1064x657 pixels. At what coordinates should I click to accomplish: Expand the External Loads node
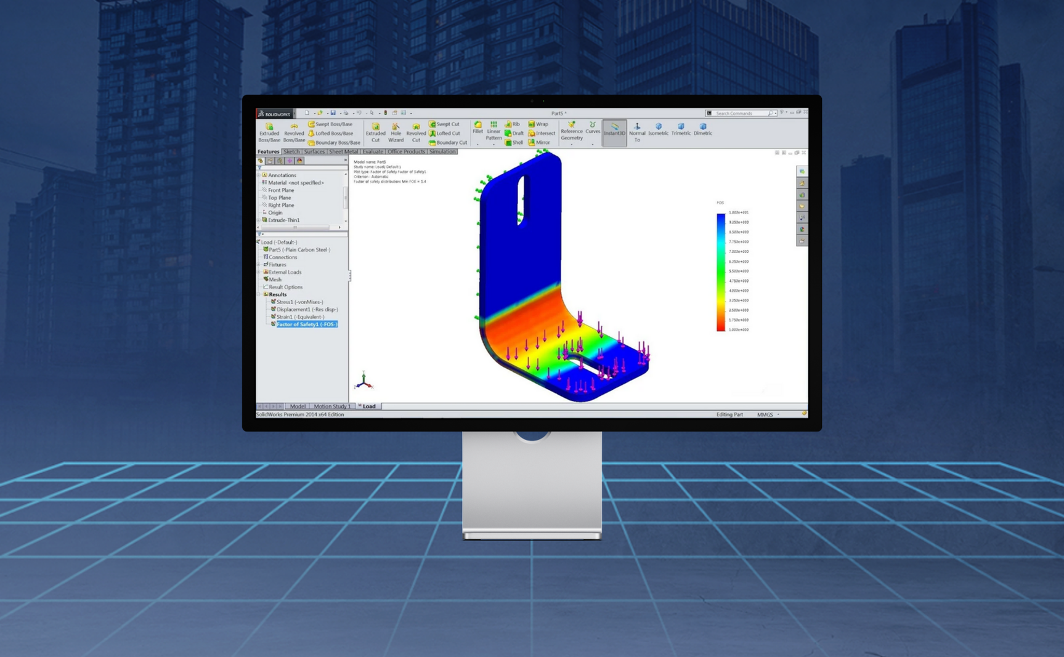click(x=259, y=272)
